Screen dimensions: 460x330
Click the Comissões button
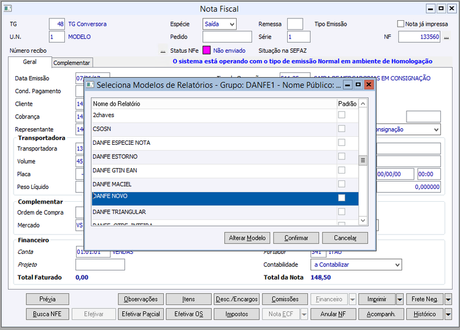[285, 299]
